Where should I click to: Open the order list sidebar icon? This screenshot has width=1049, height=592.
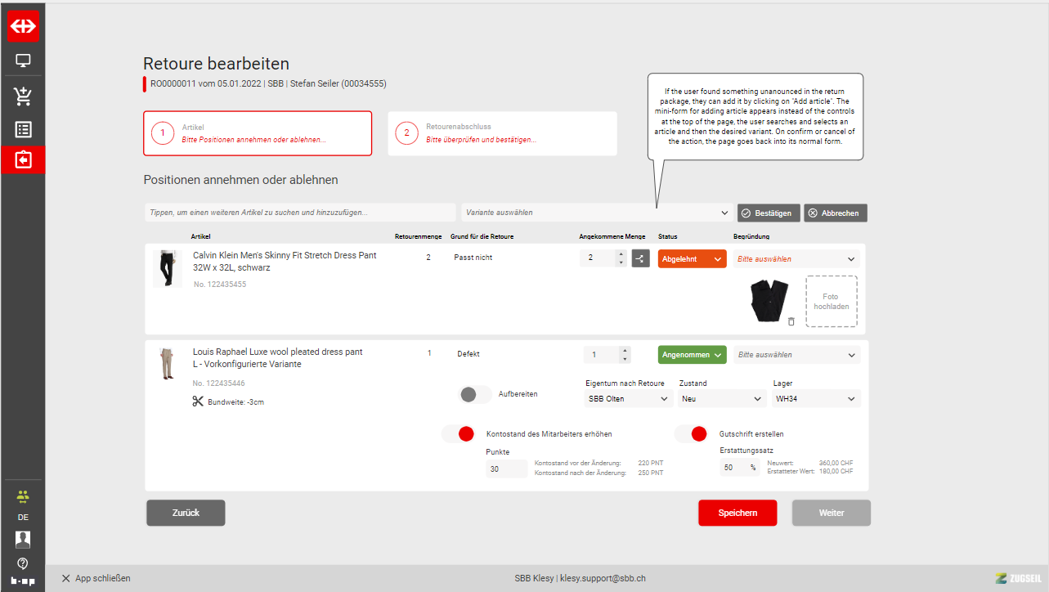point(23,129)
